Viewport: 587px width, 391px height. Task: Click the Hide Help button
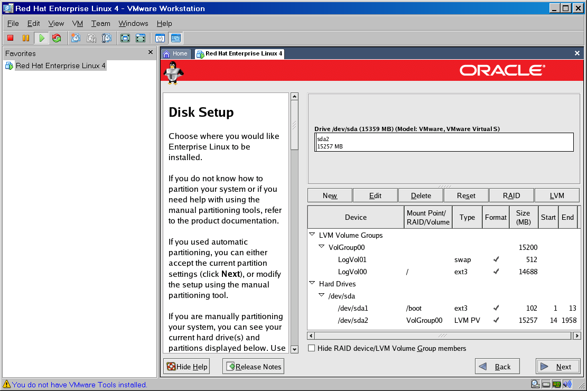187,366
